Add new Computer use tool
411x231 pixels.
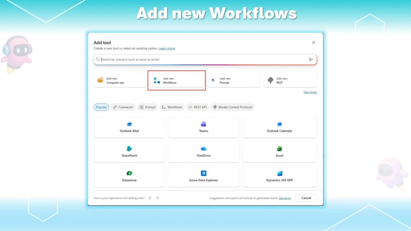click(120, 81)
